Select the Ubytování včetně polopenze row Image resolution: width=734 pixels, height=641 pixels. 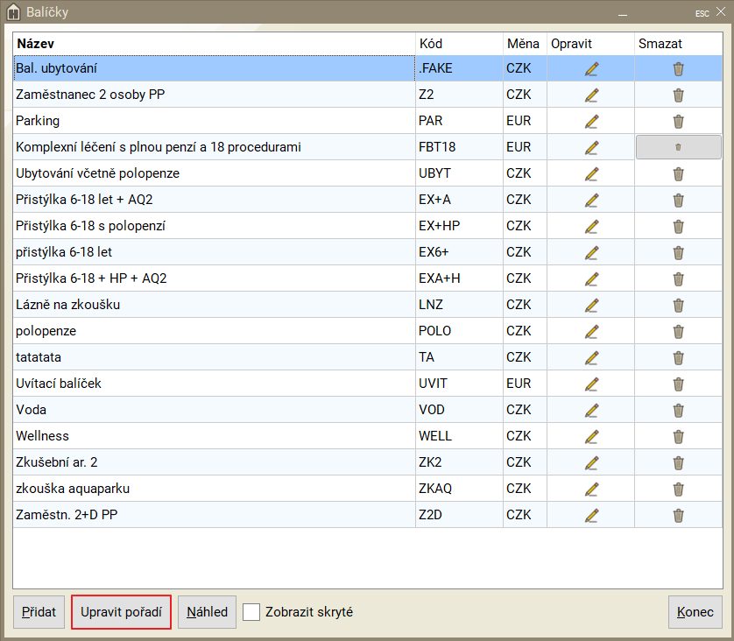pyautogui.click(x=214, y=173)
